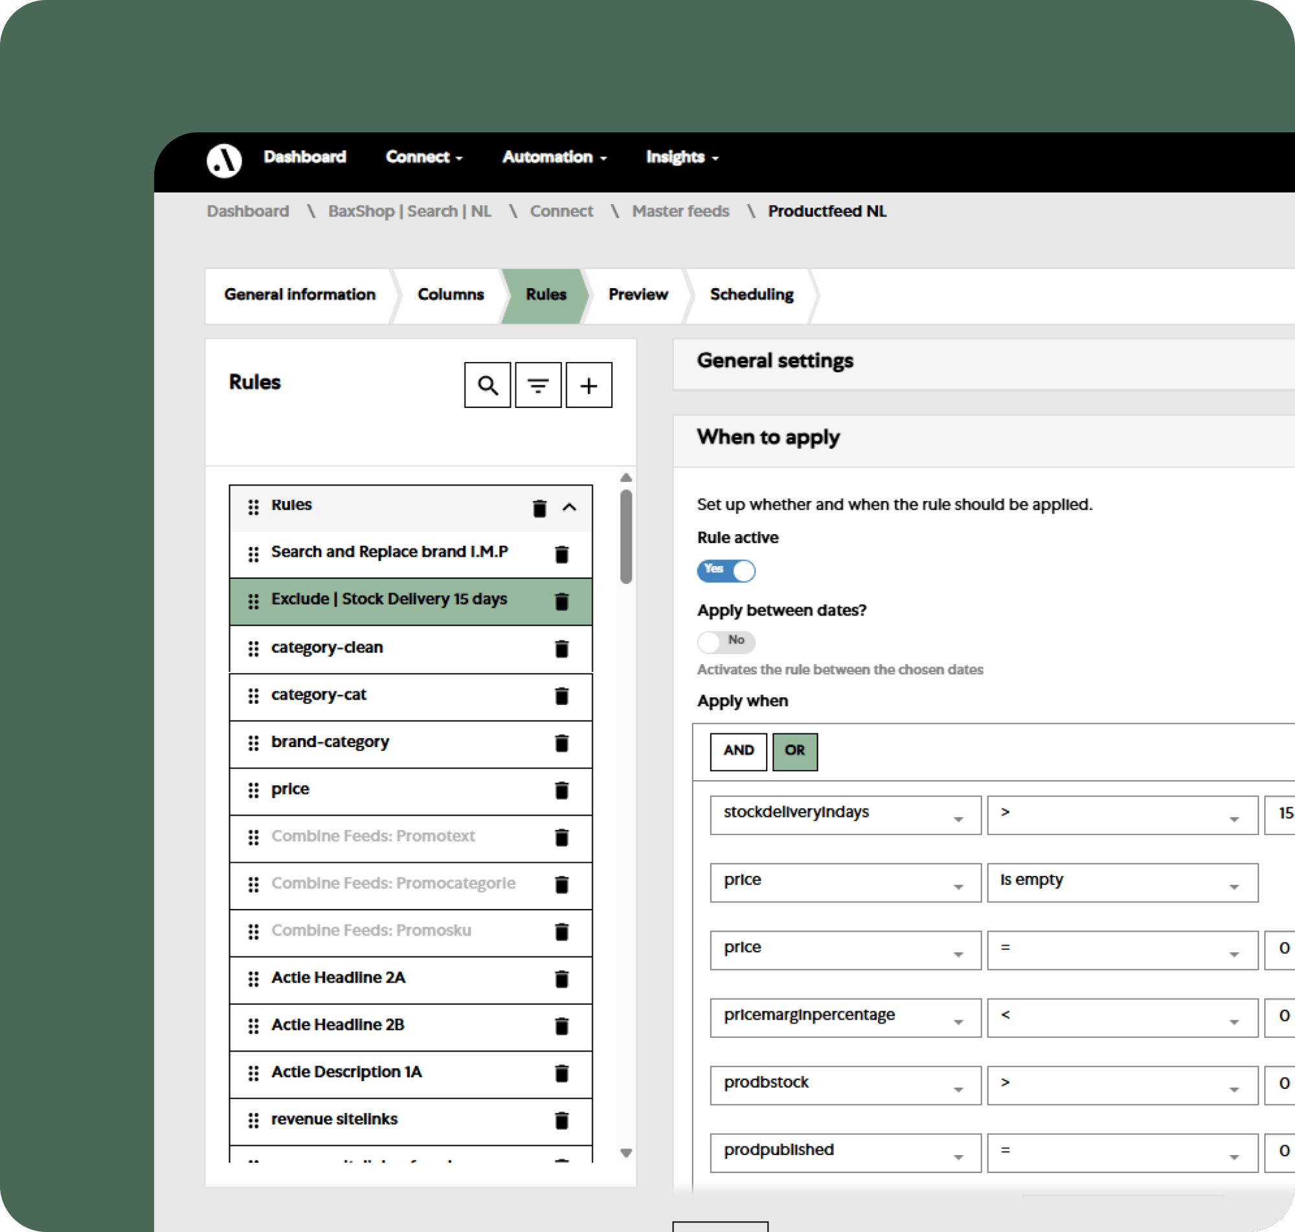Open '<' operator dropdown for pricemarginpercentage
This screenshot has height=1232, width=1295.
[x=1122, y=1018]
